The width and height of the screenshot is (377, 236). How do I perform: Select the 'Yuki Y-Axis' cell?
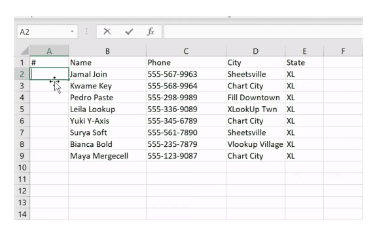click(107, 121)
